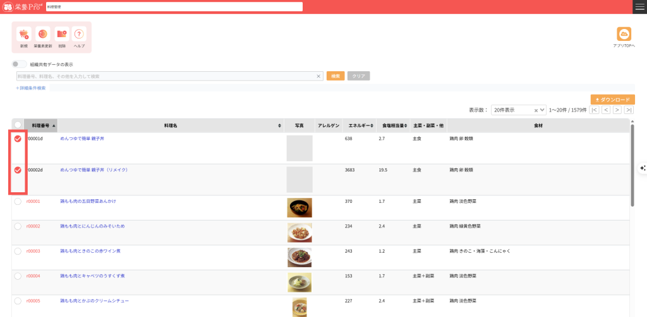Clear search text with the X icon

[319, 76]
